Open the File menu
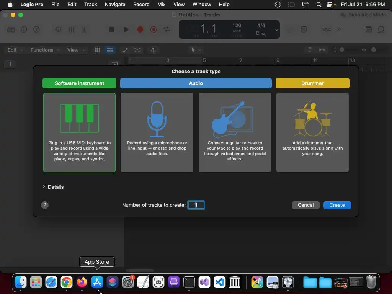Viewport: 392px width, 294px height. coord(55,4)
